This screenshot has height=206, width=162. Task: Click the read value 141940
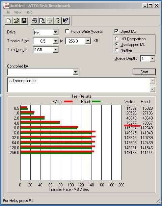pos(146,133)
